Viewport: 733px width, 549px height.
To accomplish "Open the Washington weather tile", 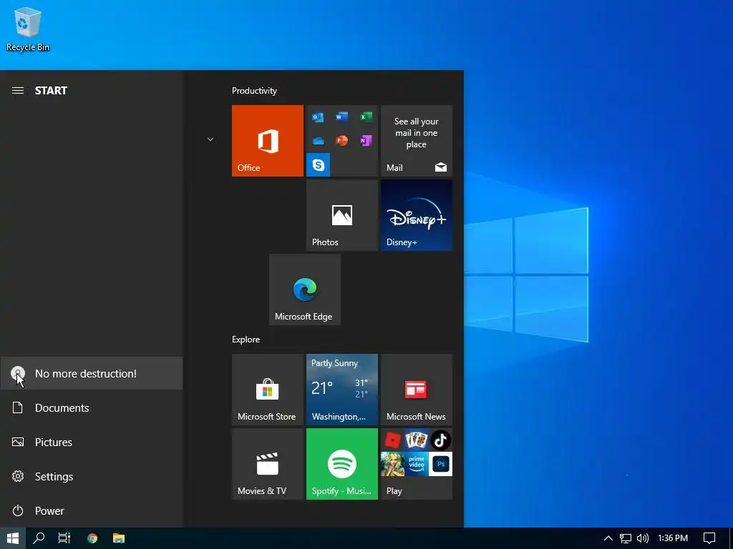I will (x=341, y=390).
